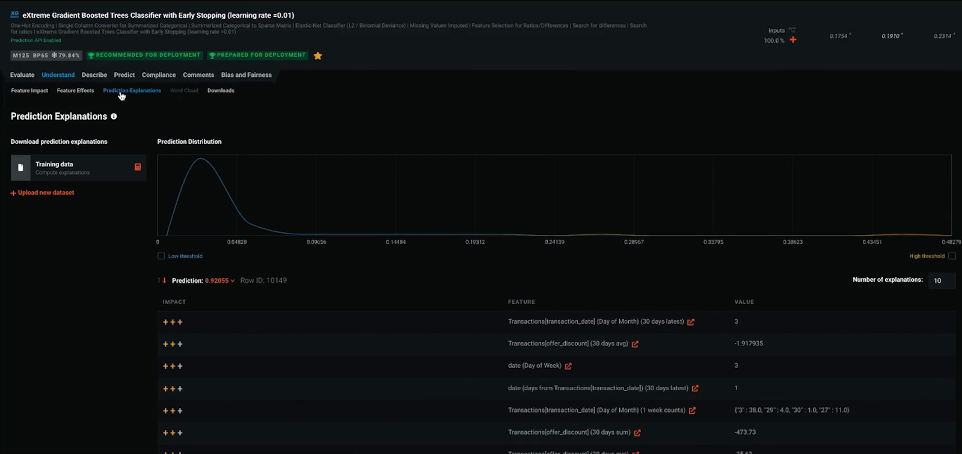Click the VALUE column header

tap(744, 302)
